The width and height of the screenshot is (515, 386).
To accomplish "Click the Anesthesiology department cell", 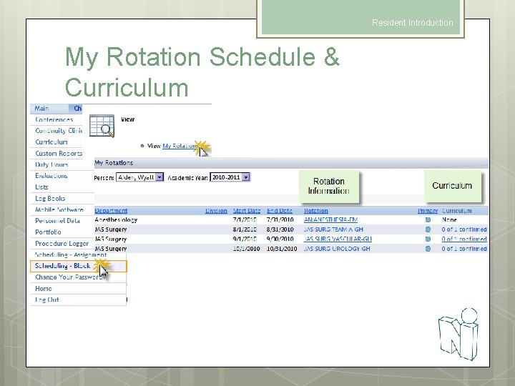I will click(x=116, y=219).
